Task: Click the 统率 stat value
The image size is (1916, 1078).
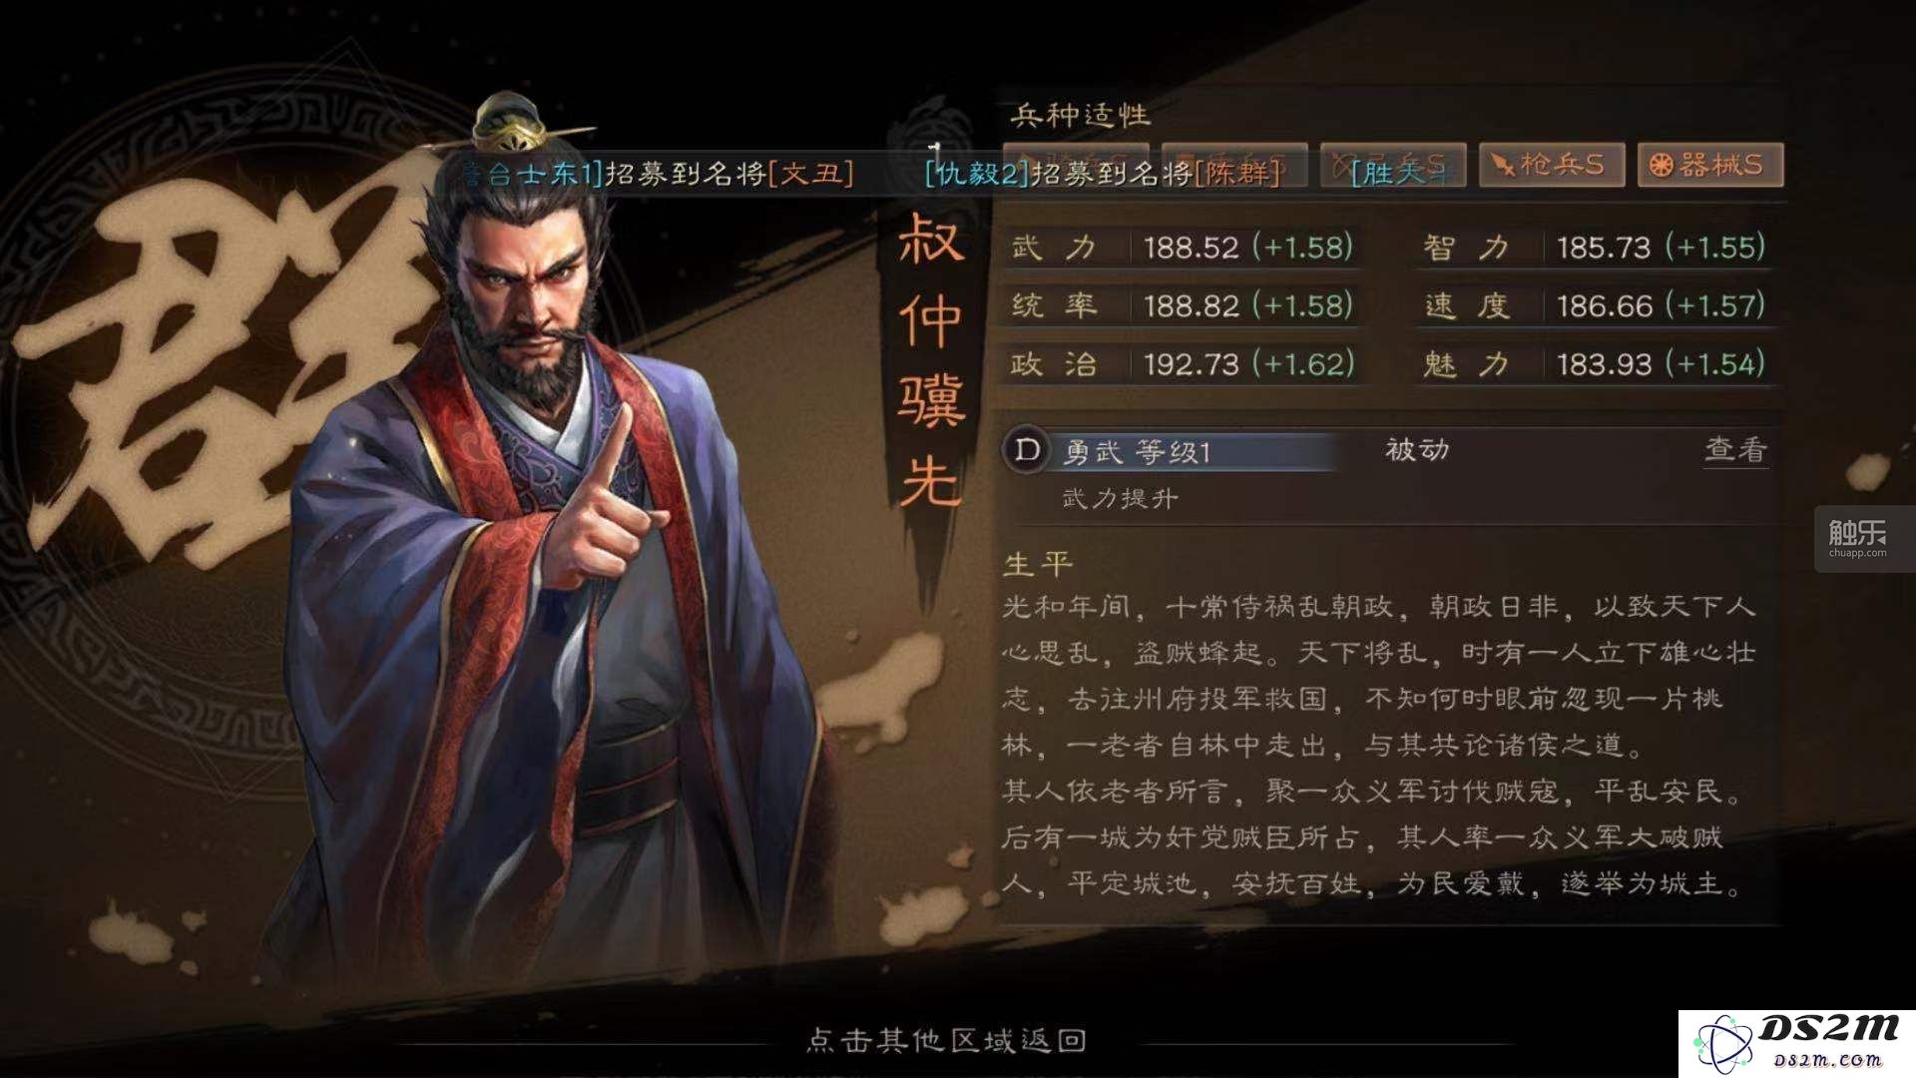Action: [x=1248, y=305]
